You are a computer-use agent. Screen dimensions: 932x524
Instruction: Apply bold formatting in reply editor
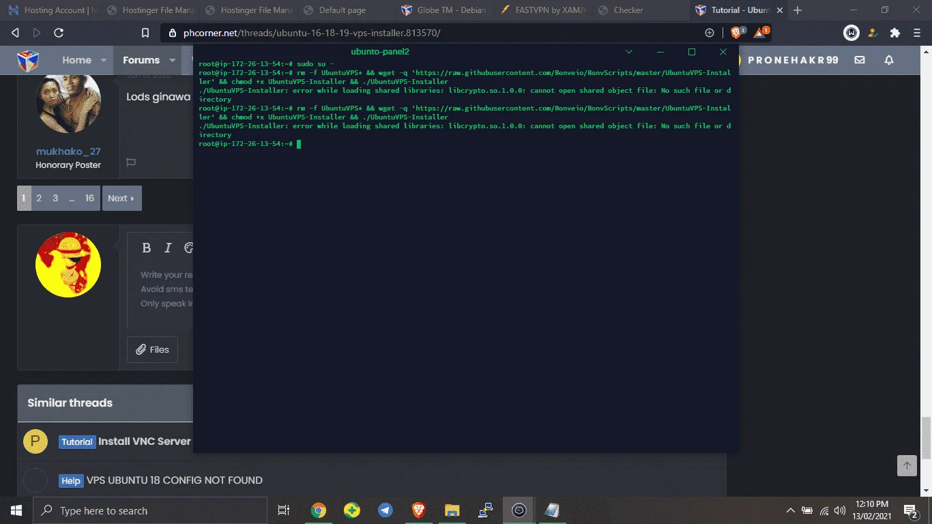point(146,248)
